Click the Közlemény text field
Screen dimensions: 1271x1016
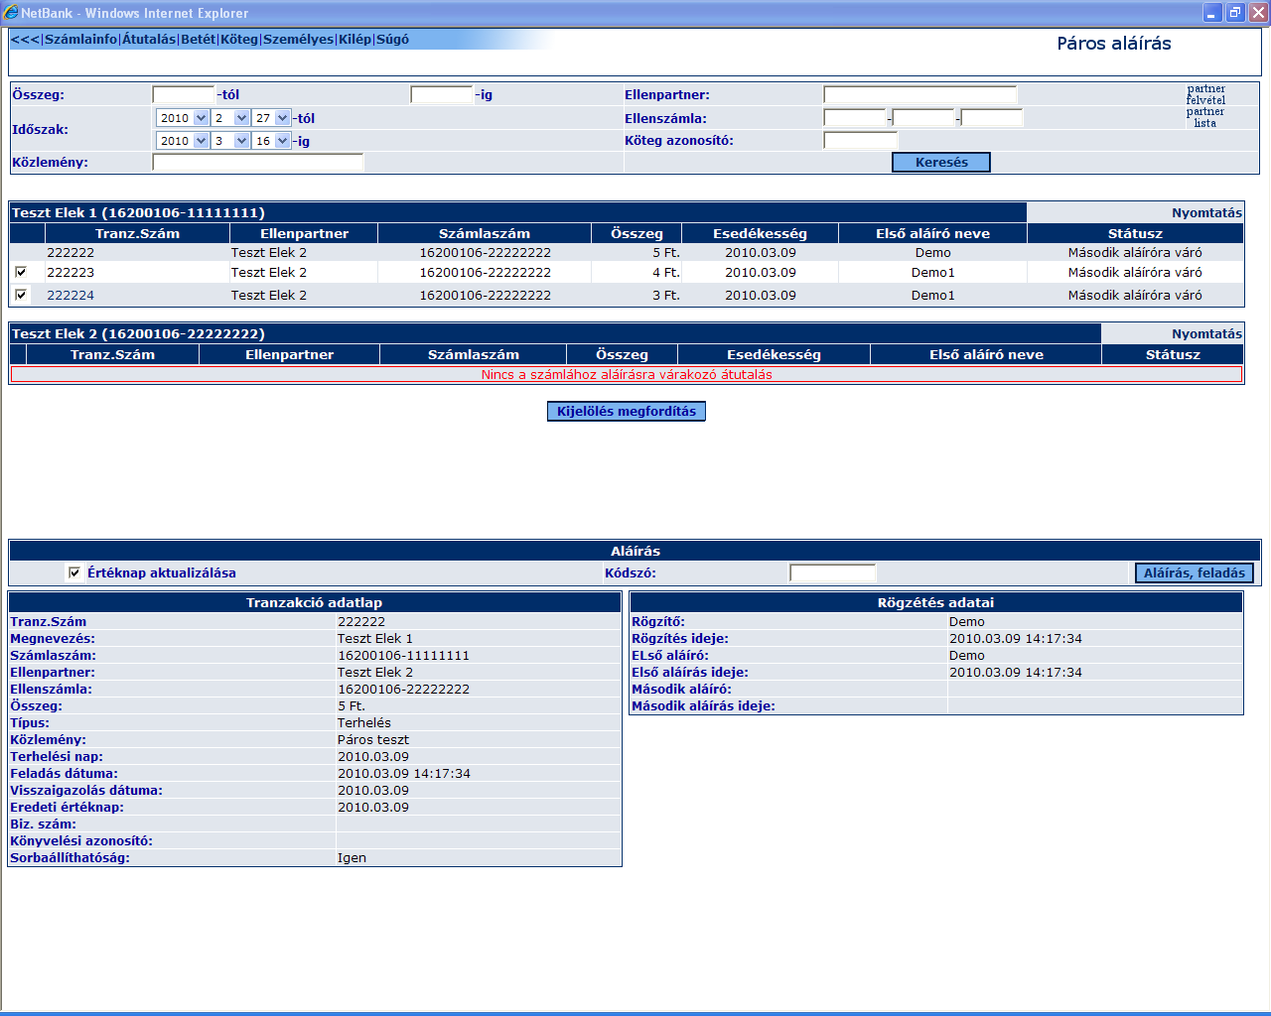click(258, 162)
